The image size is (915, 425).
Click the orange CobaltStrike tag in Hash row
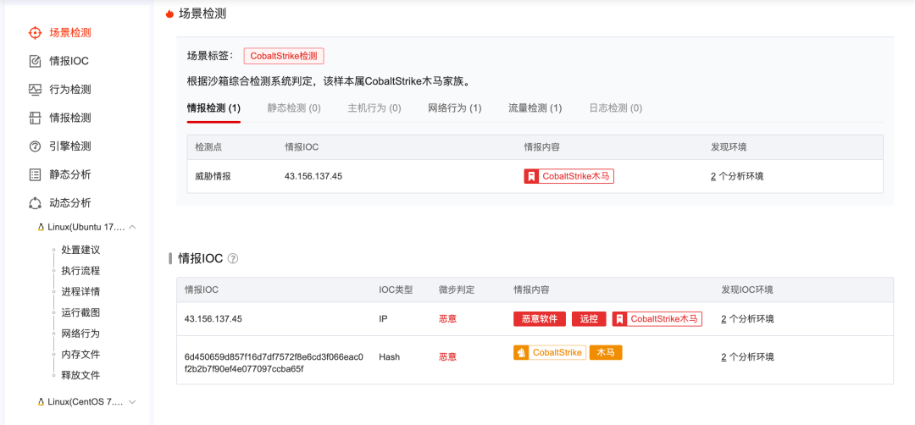pyautogui.click(x=550, y=353)
